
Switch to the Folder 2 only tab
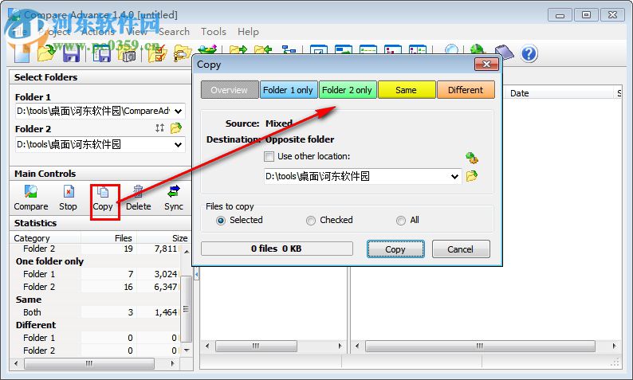point(347,90)
